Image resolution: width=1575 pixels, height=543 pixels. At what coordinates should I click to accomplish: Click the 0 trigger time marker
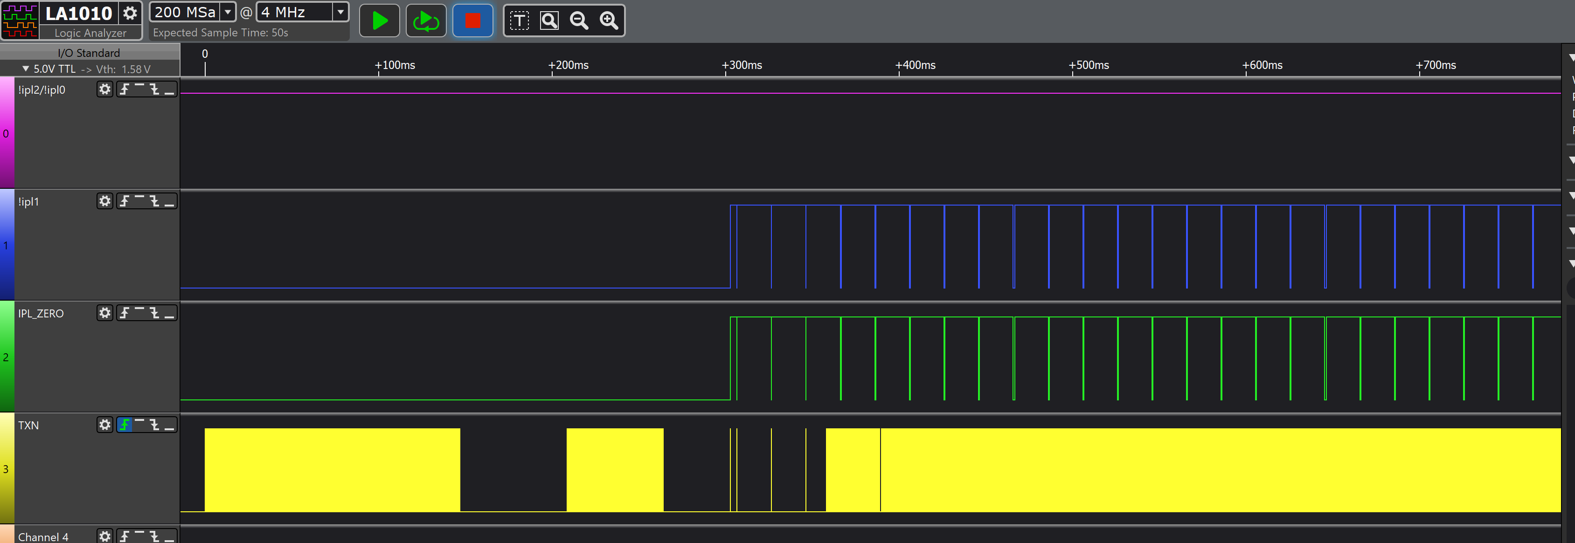click(205, 54)
